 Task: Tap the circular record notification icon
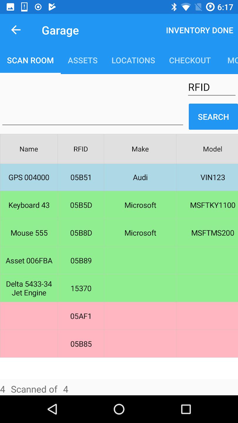pyautogui.click(x=38, y=7)
